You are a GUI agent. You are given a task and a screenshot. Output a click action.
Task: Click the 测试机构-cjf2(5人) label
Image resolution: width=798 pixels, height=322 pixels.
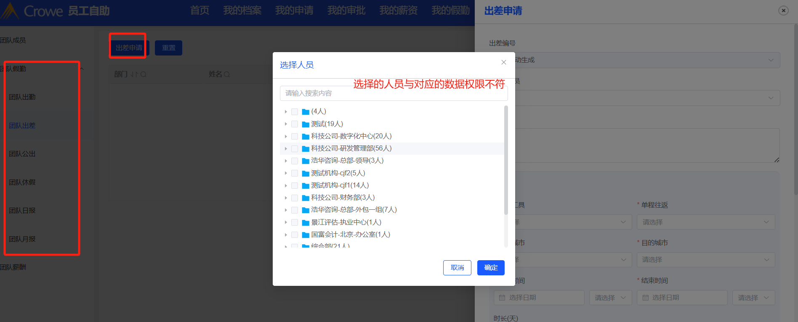[338, 173]
